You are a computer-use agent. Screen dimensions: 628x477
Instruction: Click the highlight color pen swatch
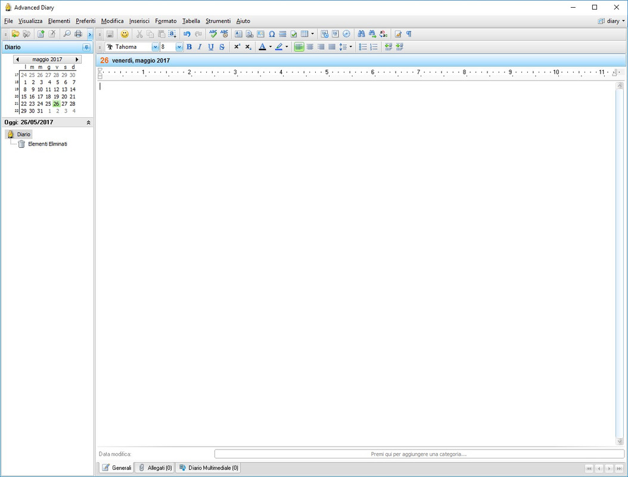pyautogui.click(x=279, y=47)
